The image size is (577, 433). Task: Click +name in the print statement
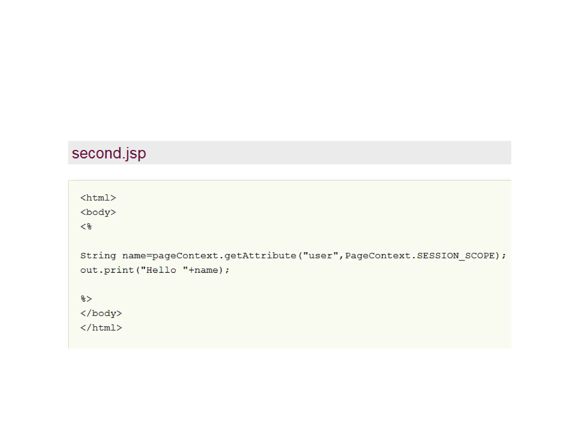click(x=203, y=270)
